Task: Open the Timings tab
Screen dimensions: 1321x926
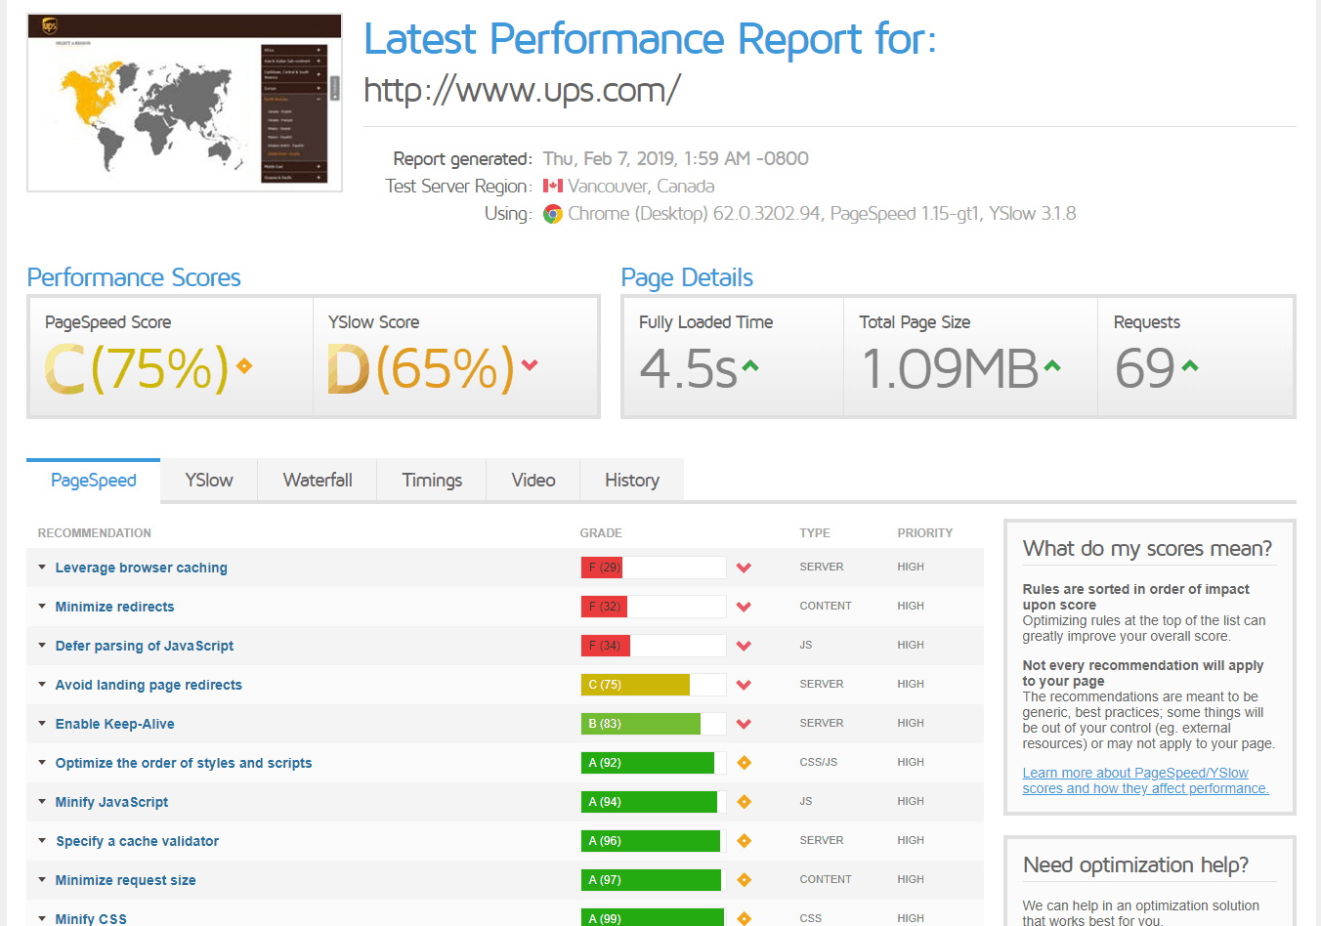Action: click(x=432, y=481)
